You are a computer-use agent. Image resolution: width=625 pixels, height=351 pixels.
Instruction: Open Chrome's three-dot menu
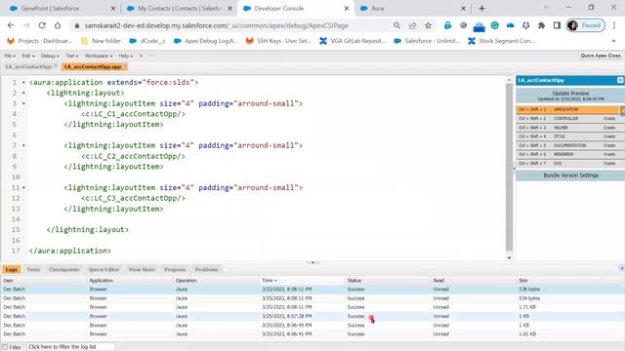614,25
